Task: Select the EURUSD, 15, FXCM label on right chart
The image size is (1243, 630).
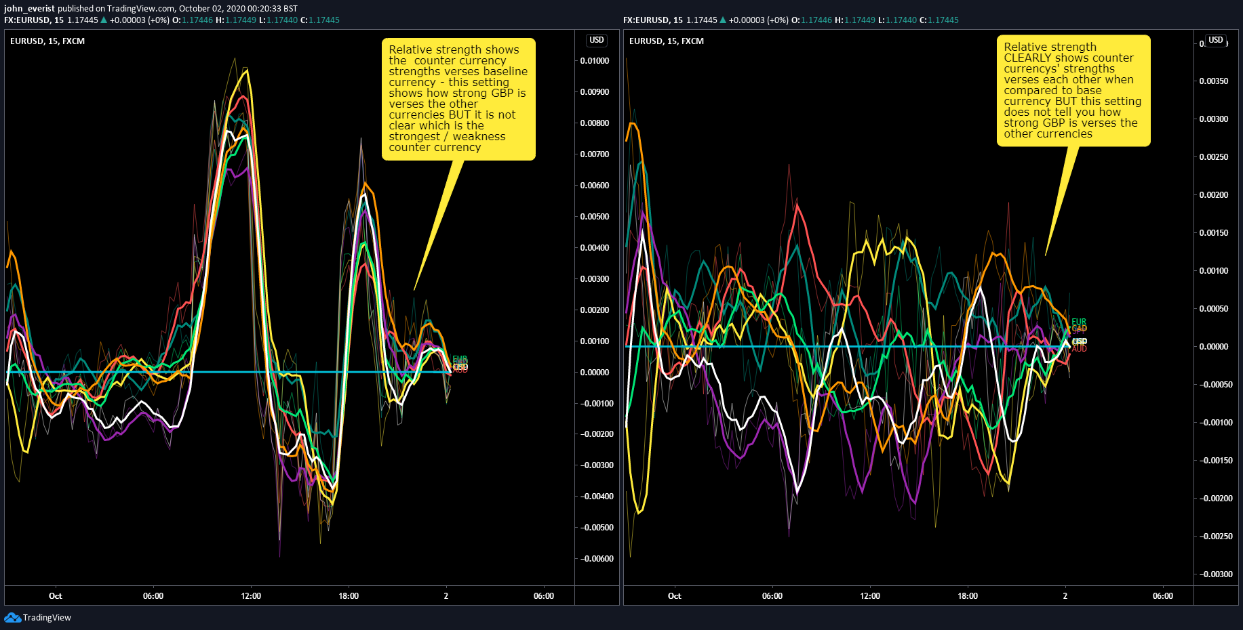Action: 667,41
